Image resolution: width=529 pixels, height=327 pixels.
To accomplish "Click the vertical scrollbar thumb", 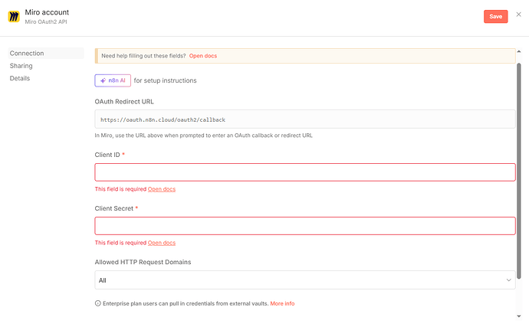I will click(519, 168).
